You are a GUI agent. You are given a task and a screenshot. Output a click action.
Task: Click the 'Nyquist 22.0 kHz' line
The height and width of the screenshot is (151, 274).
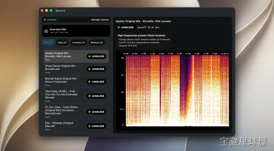tap(127, 46)
